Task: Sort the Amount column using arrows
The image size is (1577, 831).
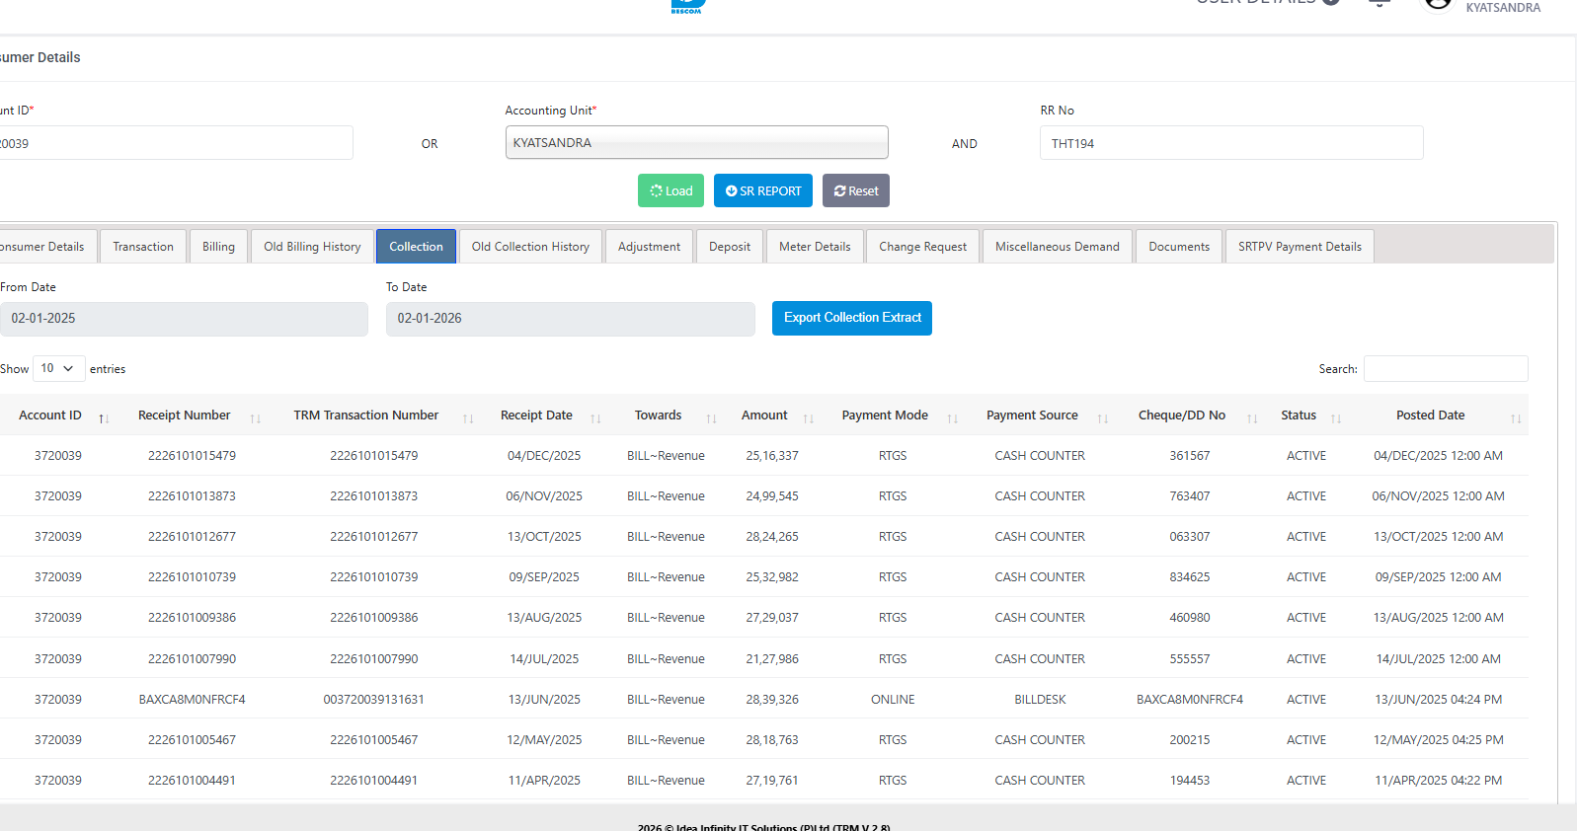Action: pos(809,418)
